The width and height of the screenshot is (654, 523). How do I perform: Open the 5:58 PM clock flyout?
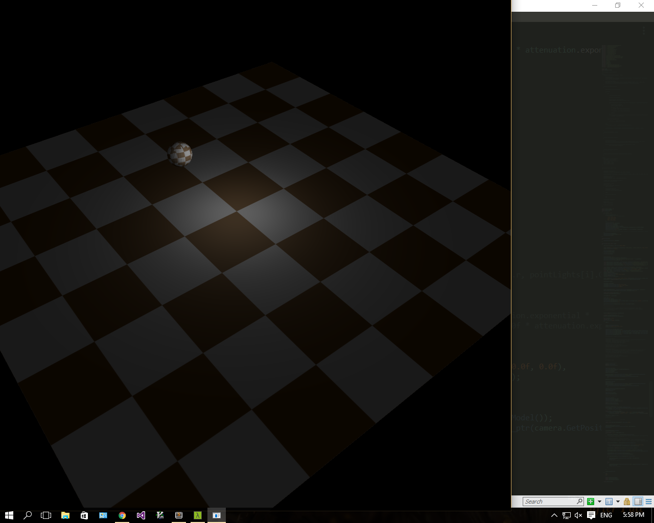[634, 515]
